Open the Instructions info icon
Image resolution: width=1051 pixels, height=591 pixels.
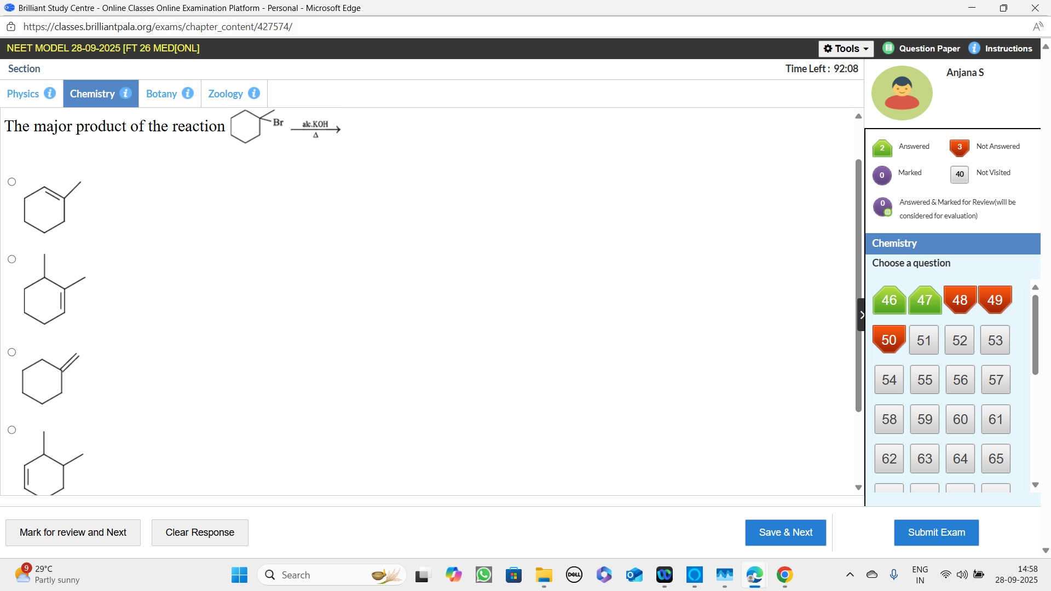coord(974,48)
